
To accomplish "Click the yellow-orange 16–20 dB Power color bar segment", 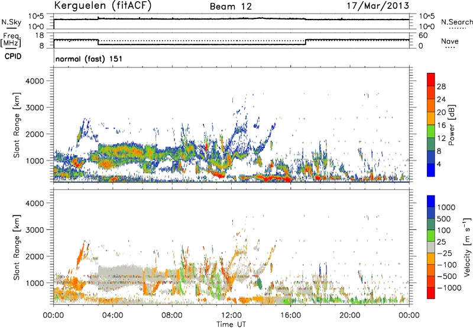I will coord(431,118).
